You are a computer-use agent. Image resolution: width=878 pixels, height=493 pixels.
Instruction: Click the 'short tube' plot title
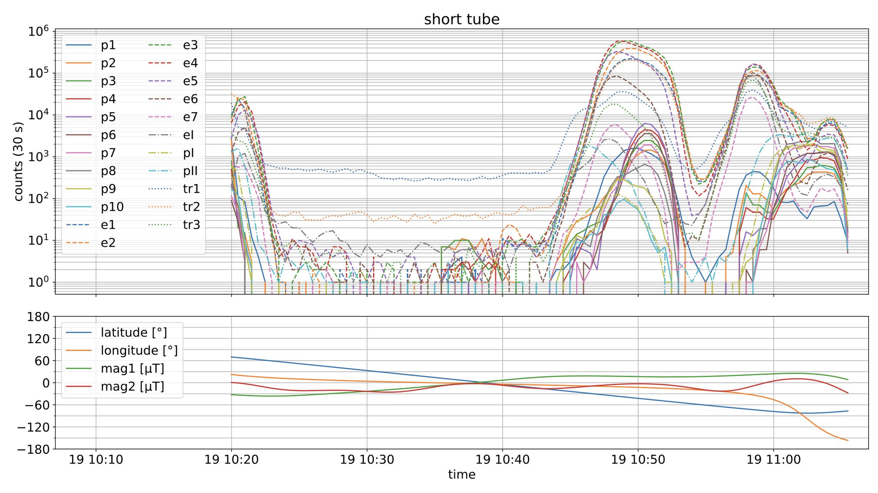(x=462, y=19)
